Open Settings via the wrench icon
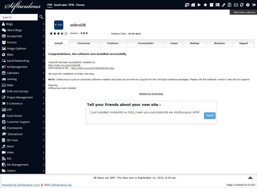The image size is (257, 188). pos(224,5)
